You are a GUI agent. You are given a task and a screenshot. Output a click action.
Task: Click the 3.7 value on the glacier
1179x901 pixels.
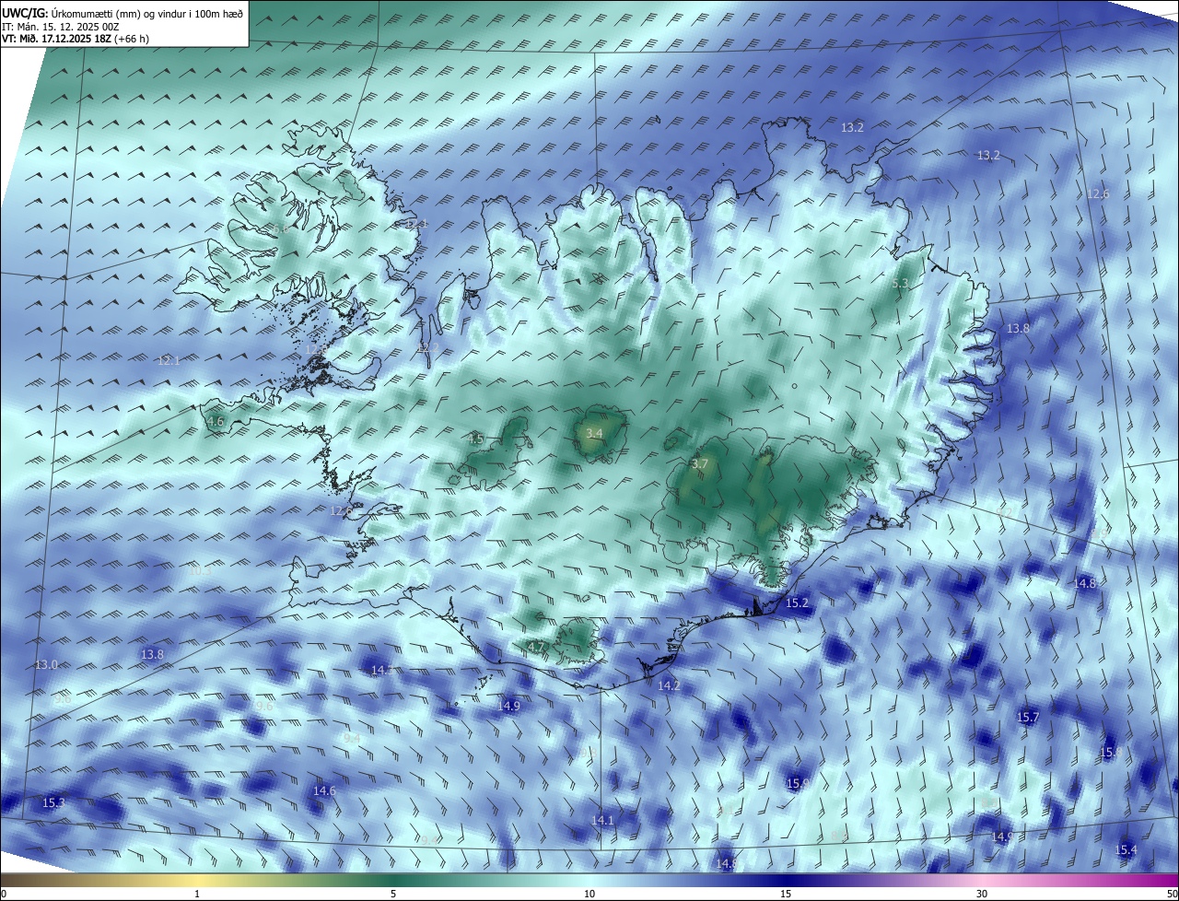click(699, 464)
